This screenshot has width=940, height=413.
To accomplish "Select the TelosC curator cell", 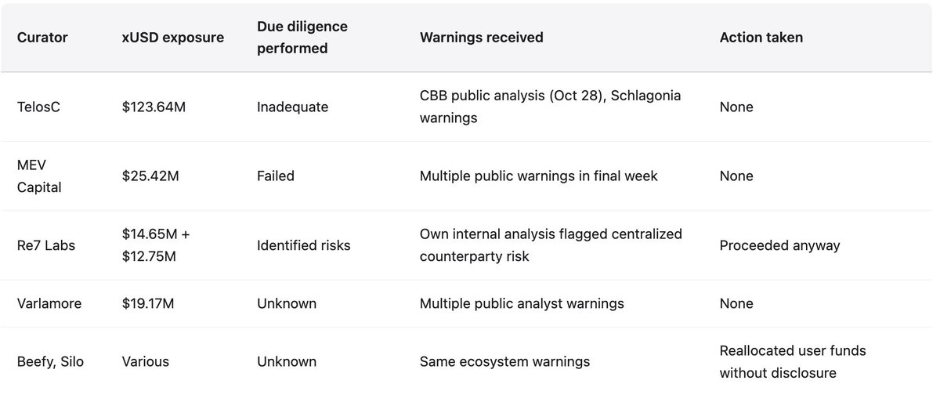I will coord(38,107).
